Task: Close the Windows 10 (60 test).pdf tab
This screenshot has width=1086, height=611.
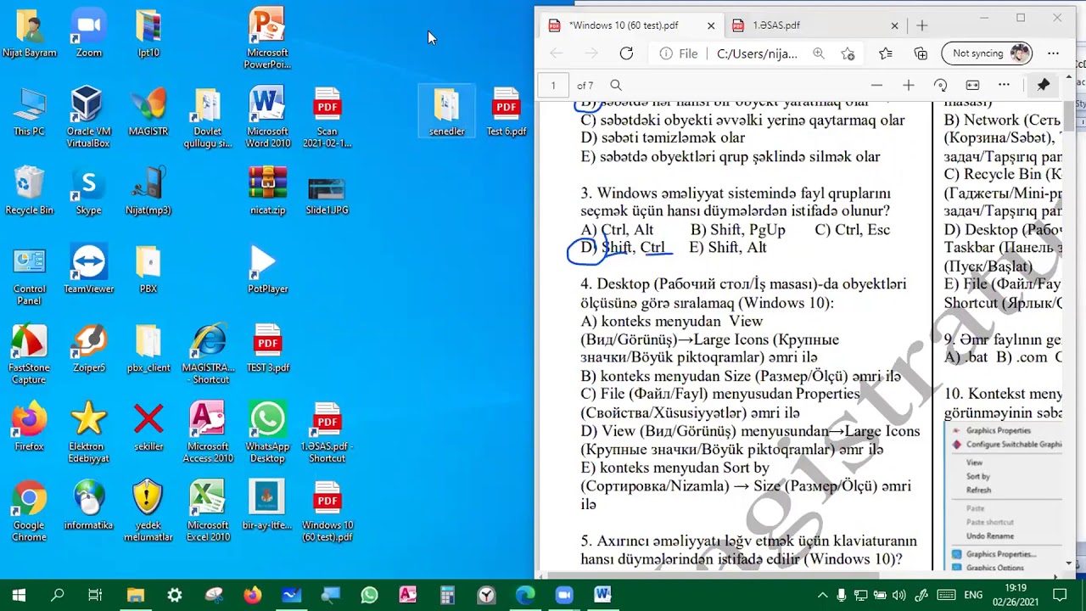Action: [711, 25]
